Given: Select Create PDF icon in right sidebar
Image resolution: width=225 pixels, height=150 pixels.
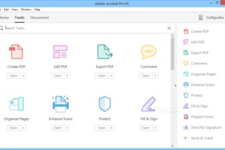Looking at the screenshot, I should click(186, 32).
